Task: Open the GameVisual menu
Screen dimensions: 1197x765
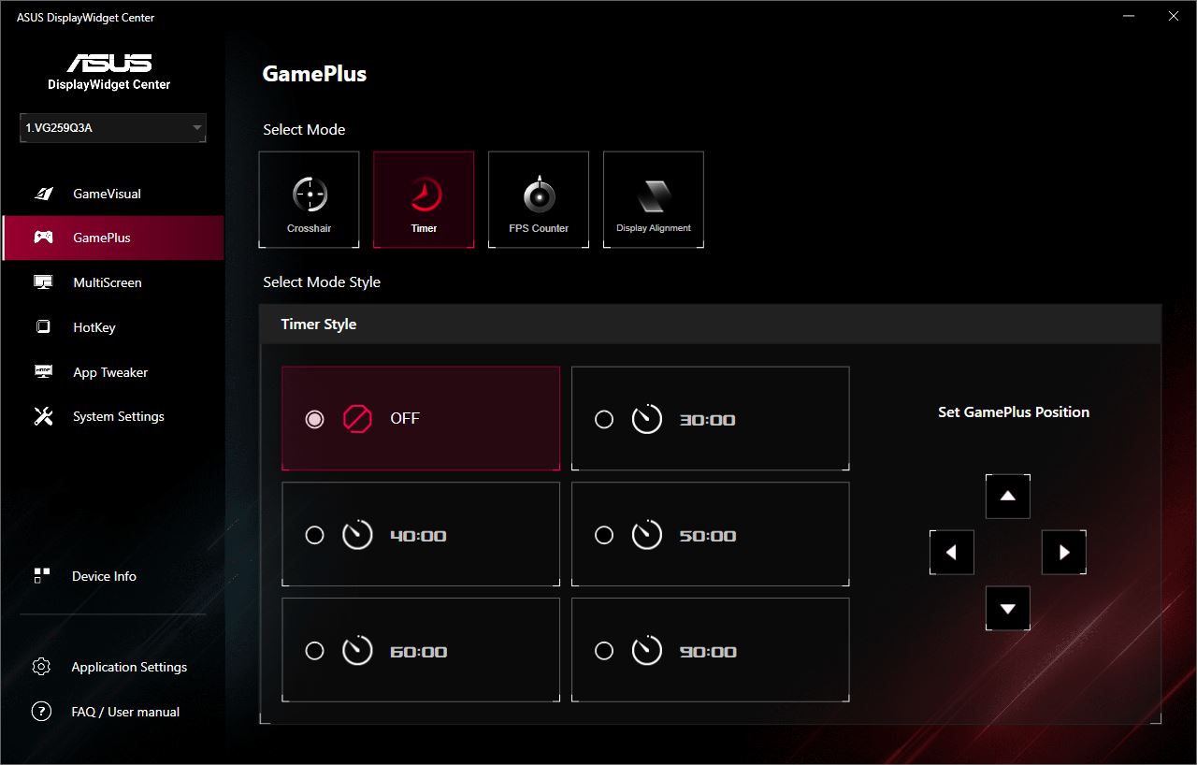Action: [x=112, y=194]
